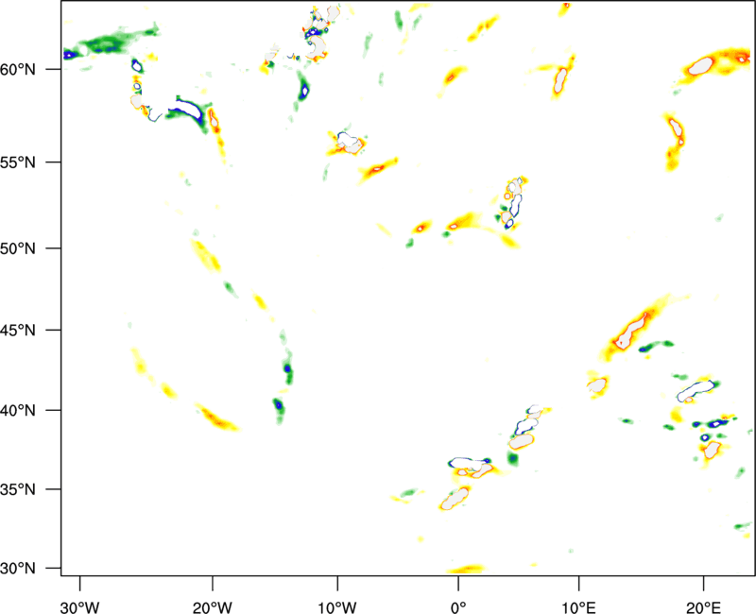Click the 20°W longitude label
This screenshot has width=756, height=614.
click(213, 607)
